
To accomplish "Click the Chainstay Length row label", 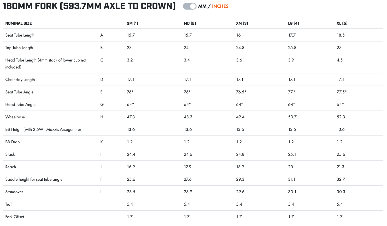I will coord(20,79).
